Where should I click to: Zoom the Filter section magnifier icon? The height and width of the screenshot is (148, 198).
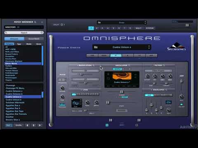pyautogui.click(x=164, y=65)
